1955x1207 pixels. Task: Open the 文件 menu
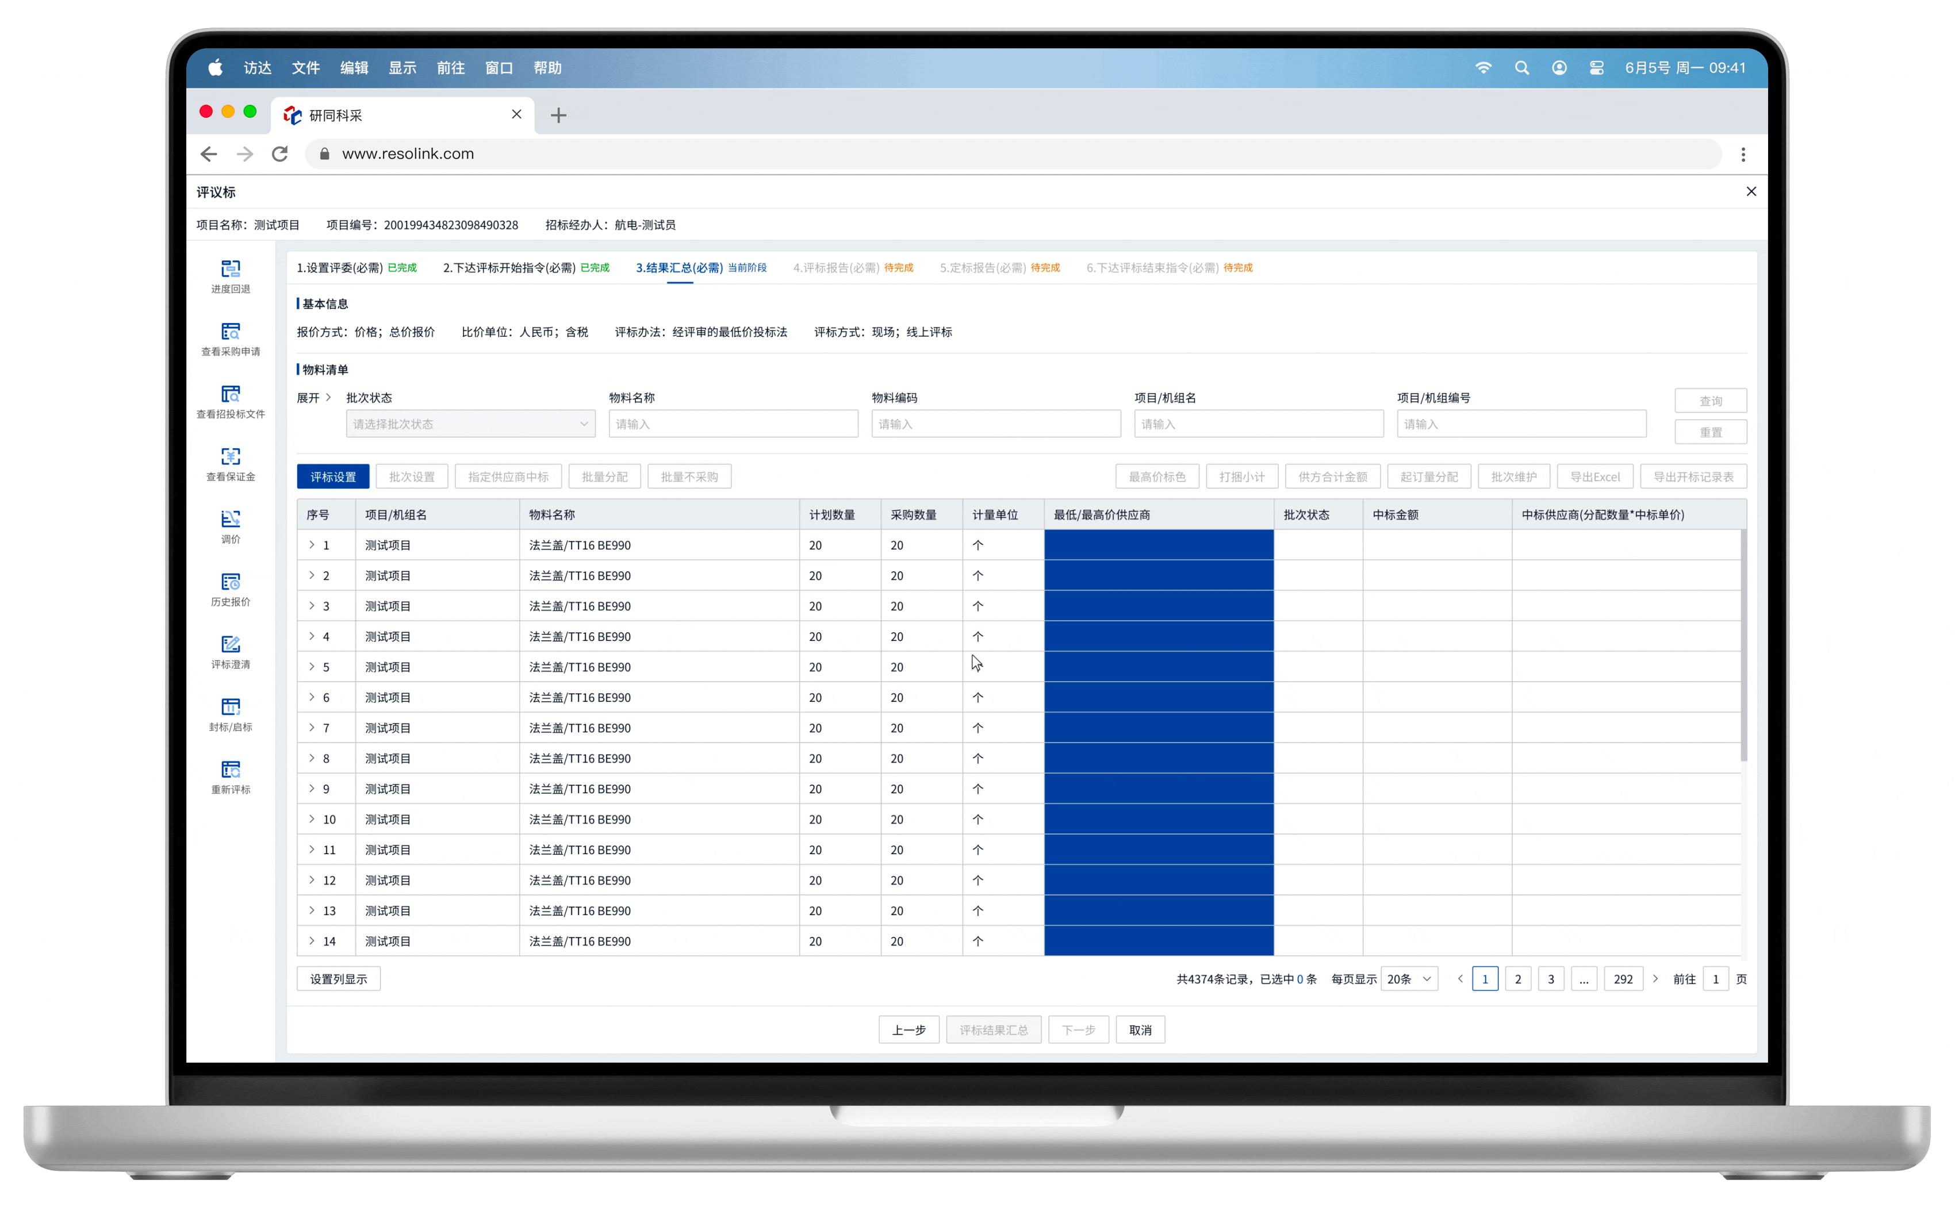[x=305, y=68]
